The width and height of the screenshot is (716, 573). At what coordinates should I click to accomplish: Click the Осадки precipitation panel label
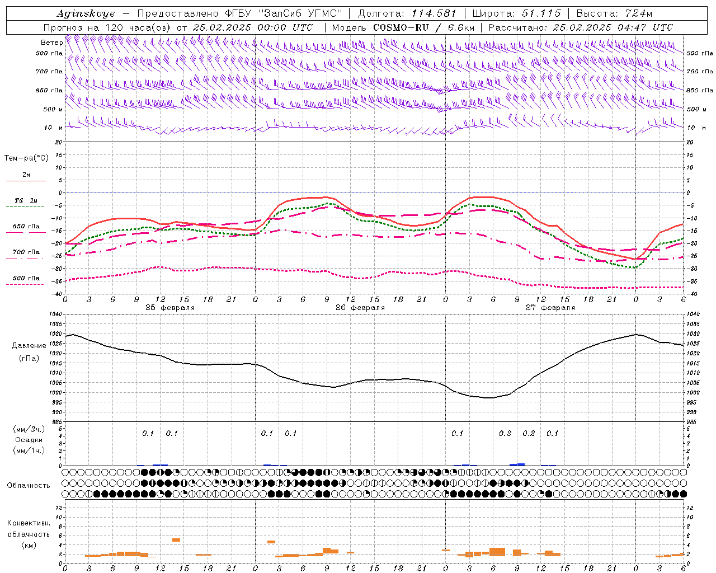29,440
